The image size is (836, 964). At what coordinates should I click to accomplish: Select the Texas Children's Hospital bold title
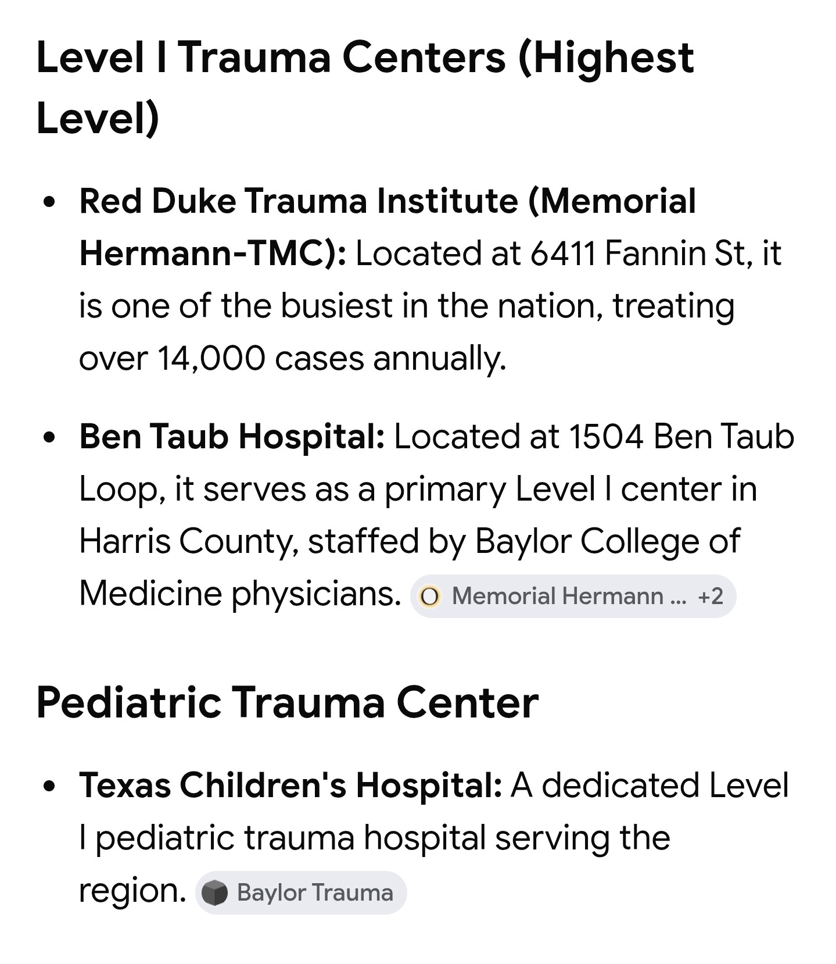[290, 785]
